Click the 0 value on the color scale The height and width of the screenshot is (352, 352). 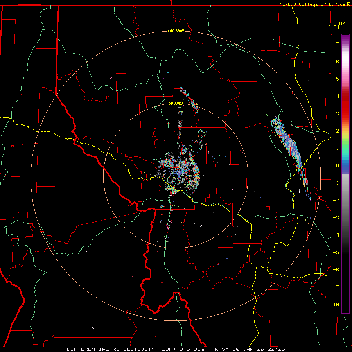(x=338, y=166)
